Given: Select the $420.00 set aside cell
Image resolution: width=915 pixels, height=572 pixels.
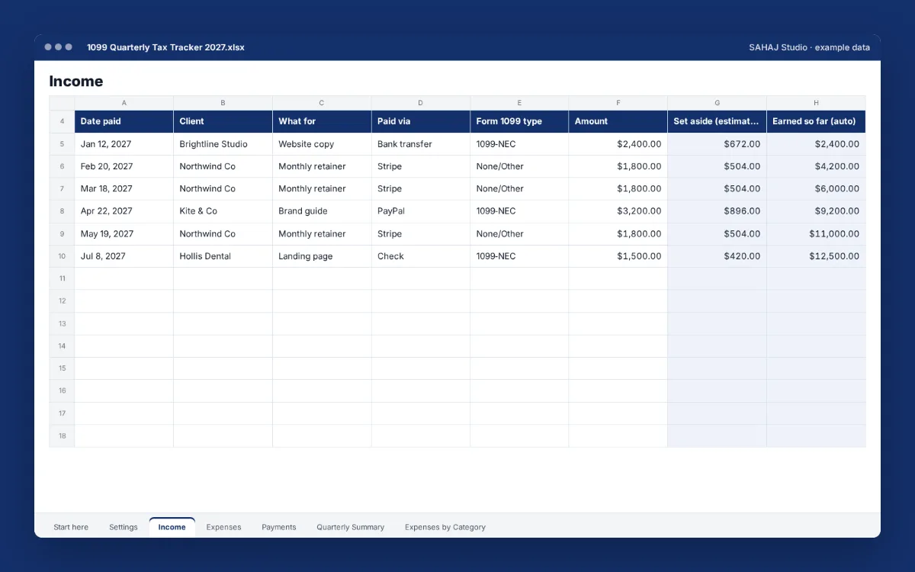Looking at the screenshot, I should (x=718, y=256).
